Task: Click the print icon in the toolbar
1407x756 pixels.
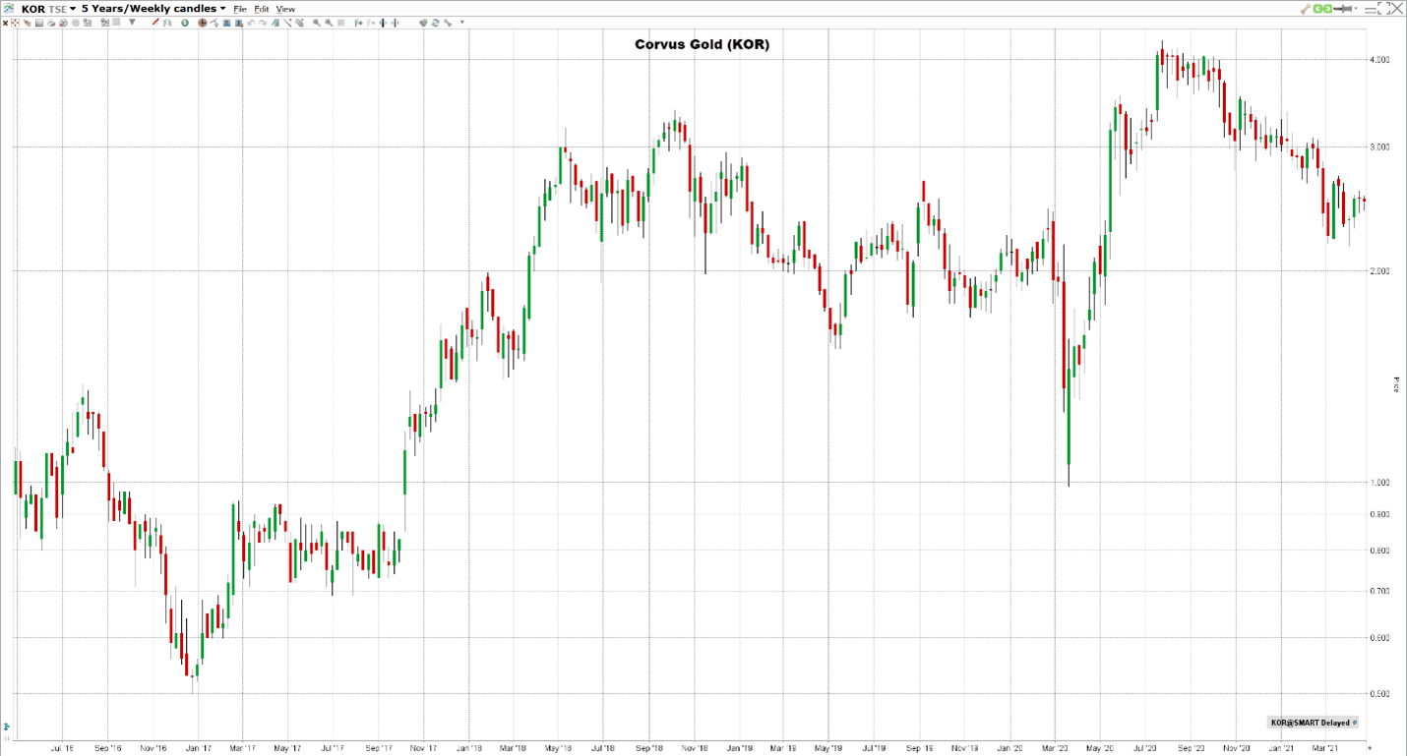Action: click(x=50, y=23)
